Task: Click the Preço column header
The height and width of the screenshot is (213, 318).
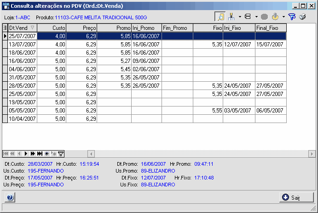Action: [x=81, y=28]
